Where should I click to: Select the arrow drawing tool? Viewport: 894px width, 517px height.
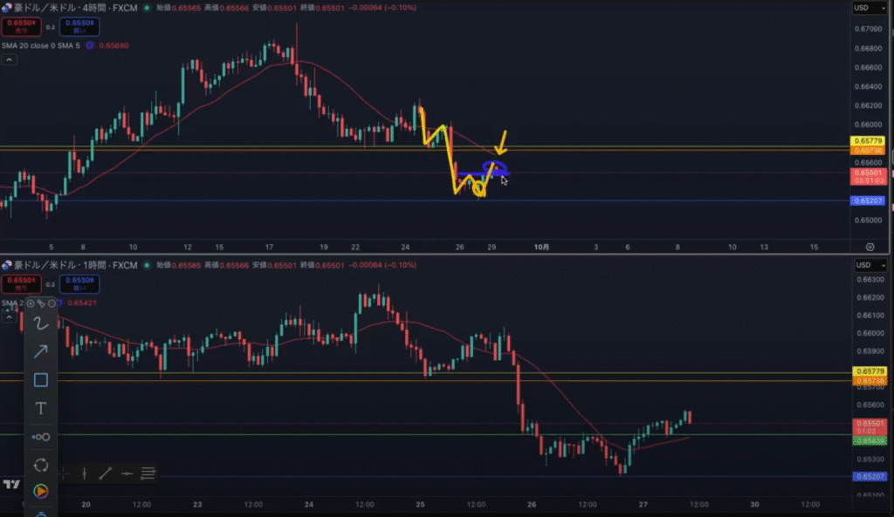coord(40,351)
